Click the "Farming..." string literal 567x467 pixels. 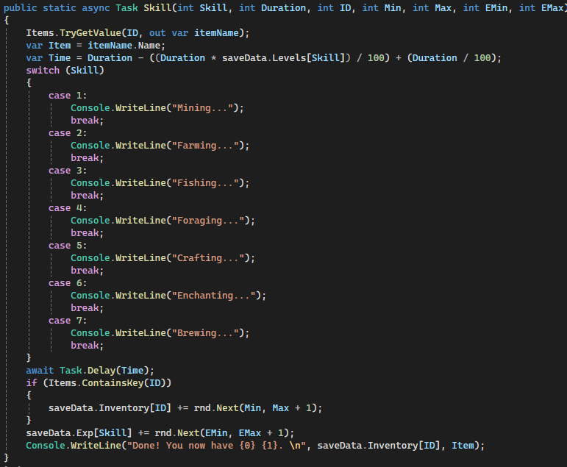coord(205,146)
